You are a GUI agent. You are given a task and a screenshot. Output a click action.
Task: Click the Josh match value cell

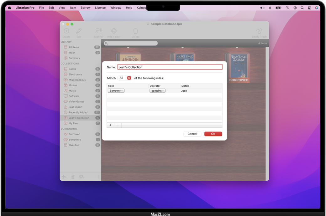tap(184, 91)
